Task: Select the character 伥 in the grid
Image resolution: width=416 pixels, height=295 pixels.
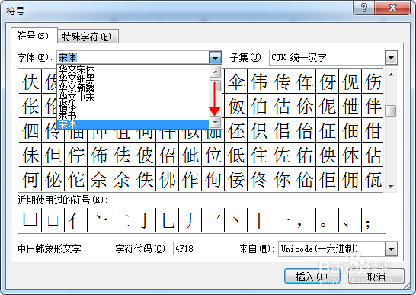Action: pos(30,106)
